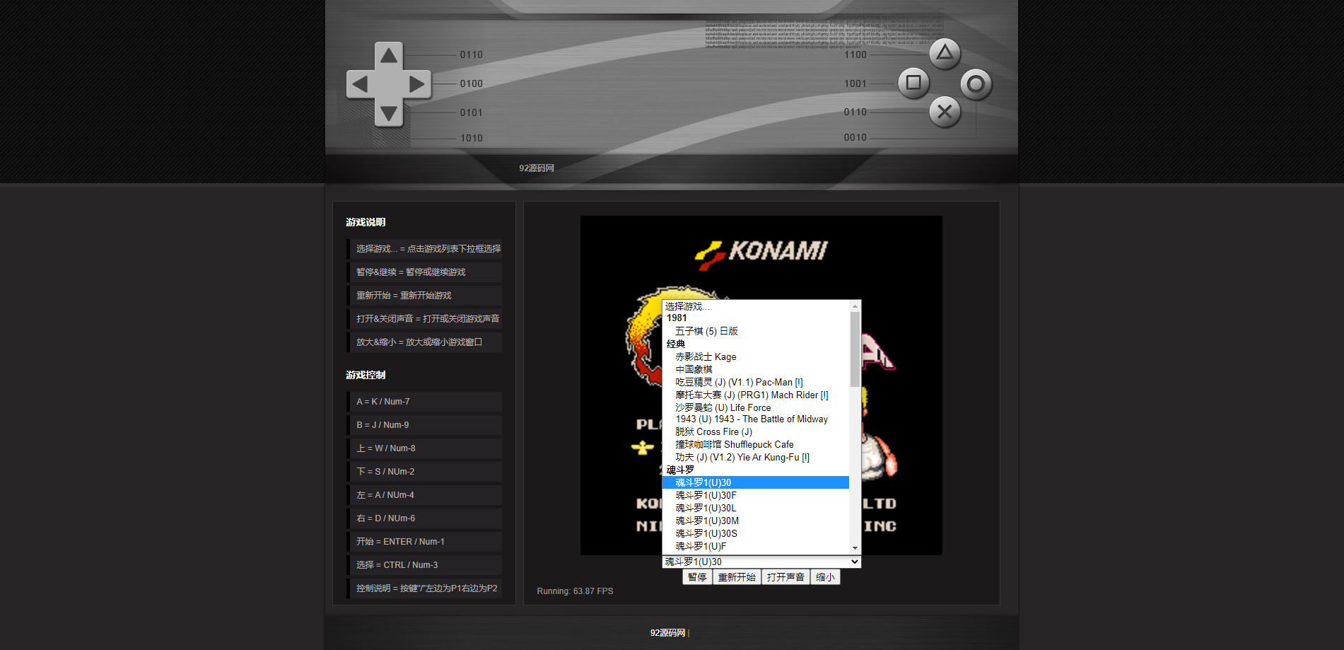Click the game list scrollbar thumb
This screenshot has height=650, width=1344.
point(855,349)
